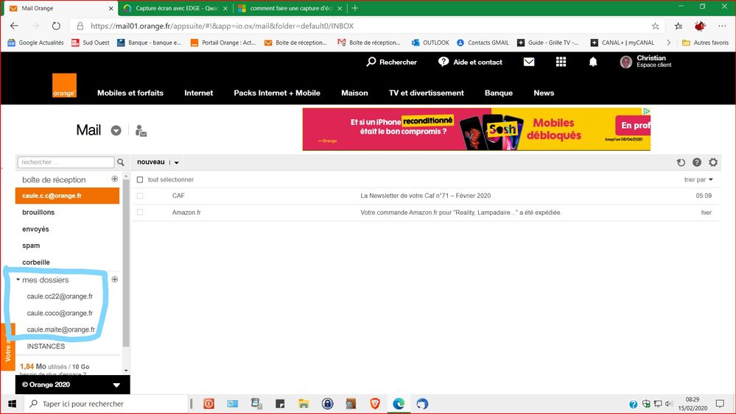Open the News menu
The image size is (736, 414).
(544, 93)
